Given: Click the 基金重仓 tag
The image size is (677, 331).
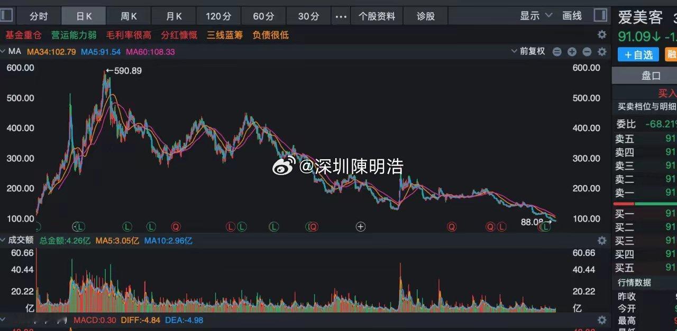Looking at the screenshot, I should tap(23, 35).
